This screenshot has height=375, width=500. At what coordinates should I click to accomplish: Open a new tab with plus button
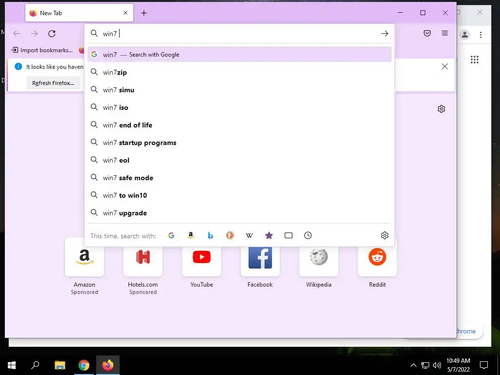pyautogui.click(x=144, y=13)
